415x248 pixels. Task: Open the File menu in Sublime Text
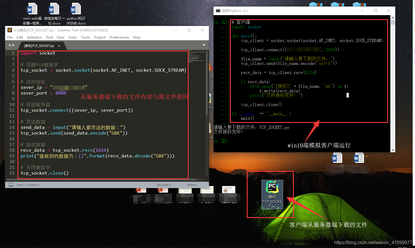click(x=10, y=37)
